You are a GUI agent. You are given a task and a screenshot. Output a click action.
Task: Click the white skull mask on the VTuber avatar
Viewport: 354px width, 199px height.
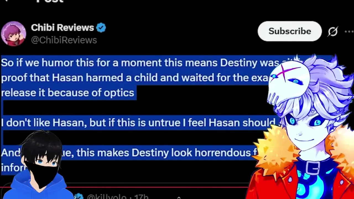288,80
